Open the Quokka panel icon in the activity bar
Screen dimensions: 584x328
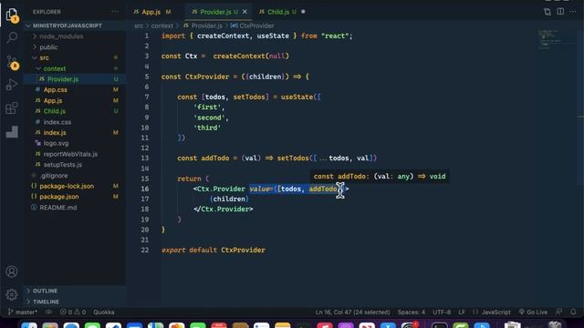[x=12, y=131]
